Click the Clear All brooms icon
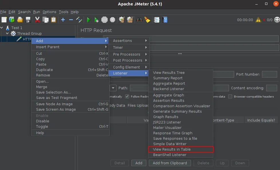Screen dimensions: 280x170 tap(130, 20)
